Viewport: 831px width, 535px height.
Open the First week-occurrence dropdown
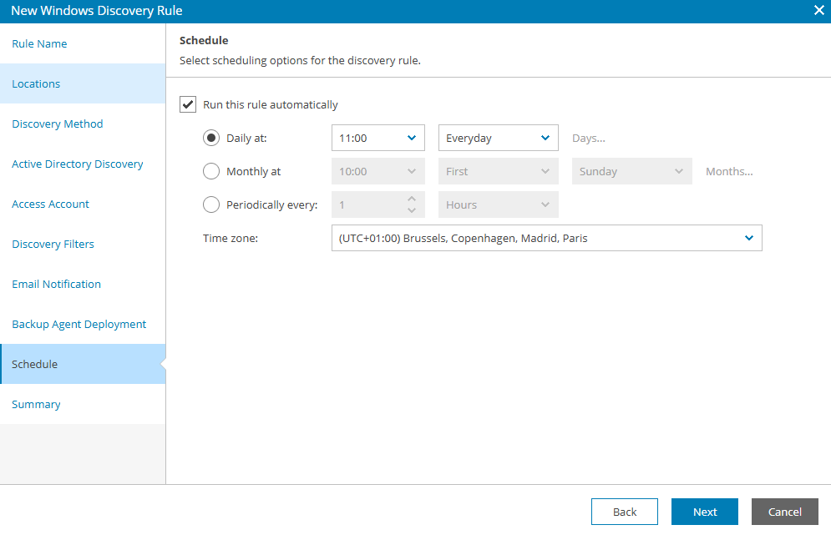click(498, 172)
